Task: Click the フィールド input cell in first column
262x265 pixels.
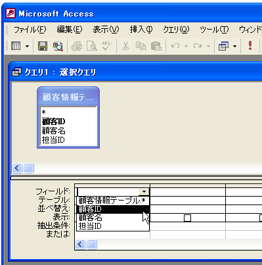Action: (108, 192)
